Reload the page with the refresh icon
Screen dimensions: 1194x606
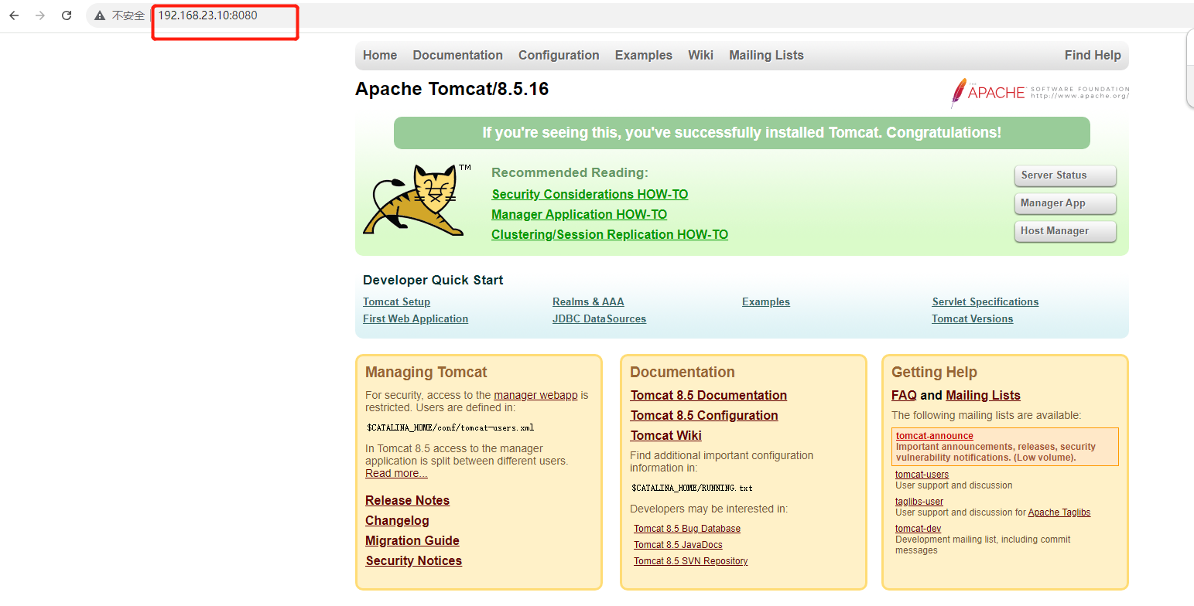[x=67, y=15]
